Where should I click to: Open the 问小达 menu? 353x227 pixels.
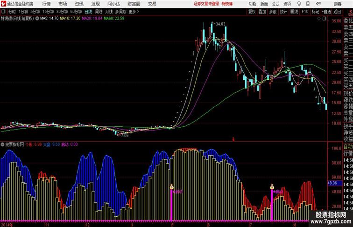pos(113,4)
